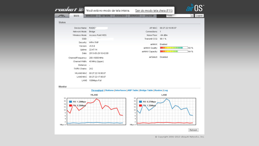
Task: Click the LAN0 throughput graph
Action: point(166,111)
